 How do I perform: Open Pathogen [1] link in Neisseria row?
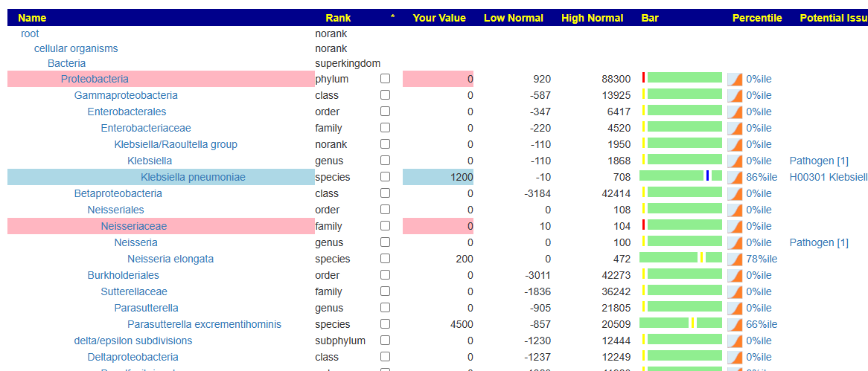(819, 242)
